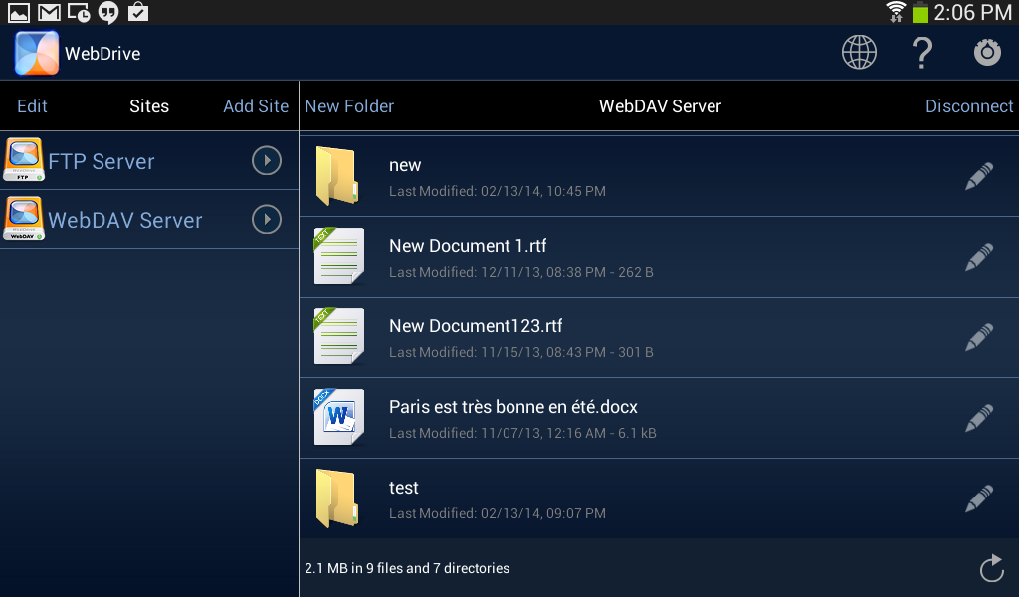The width and height of the screenshot is (1019, 597).
Task: Tap the 'new' folder name
Action: coord(405,165)
